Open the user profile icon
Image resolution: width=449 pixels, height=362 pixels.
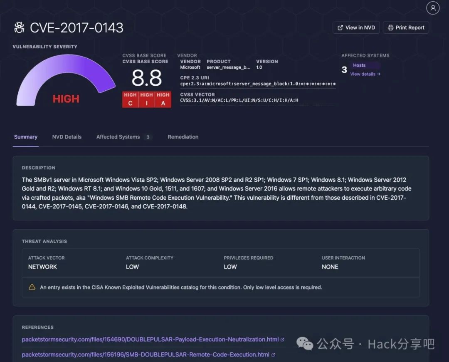pyautogui.click(x=433, y=8)
